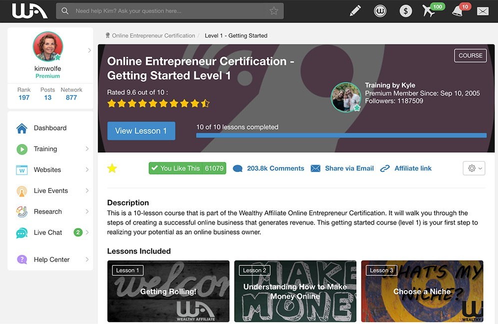Click the COURSE badge button
The width and height of the screenshot is (498, 324).
(x=470, y=55)
